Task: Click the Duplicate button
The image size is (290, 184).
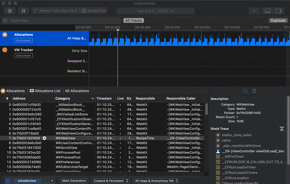Action: point(278,21)
